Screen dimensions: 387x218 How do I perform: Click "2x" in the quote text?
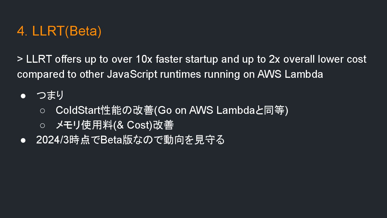tap(274, 59)
